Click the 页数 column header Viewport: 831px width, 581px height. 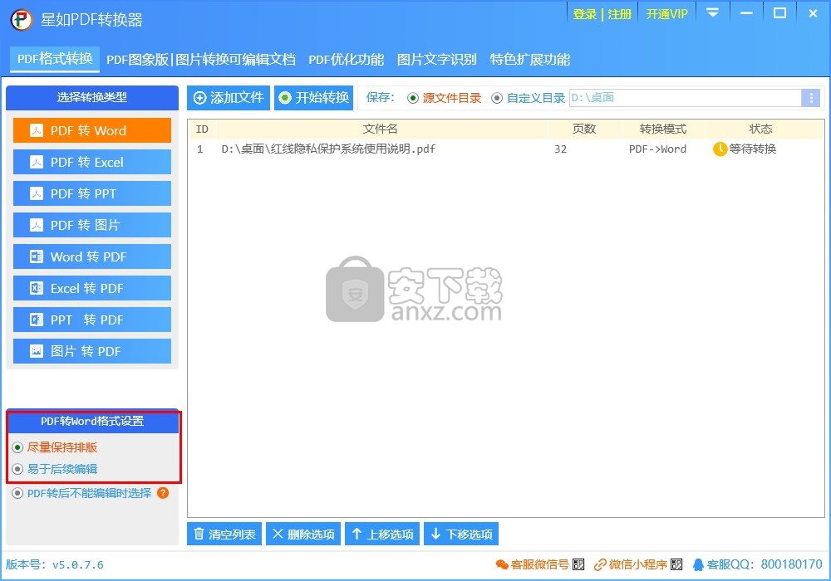(584, 129)
